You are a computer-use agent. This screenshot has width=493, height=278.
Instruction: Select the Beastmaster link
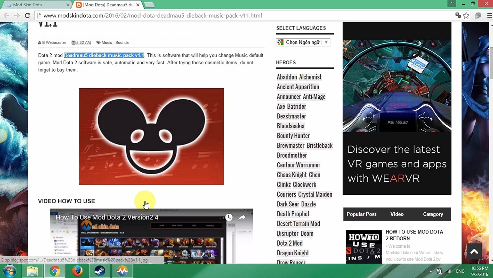pyautogui.click(x=292, y=116)
